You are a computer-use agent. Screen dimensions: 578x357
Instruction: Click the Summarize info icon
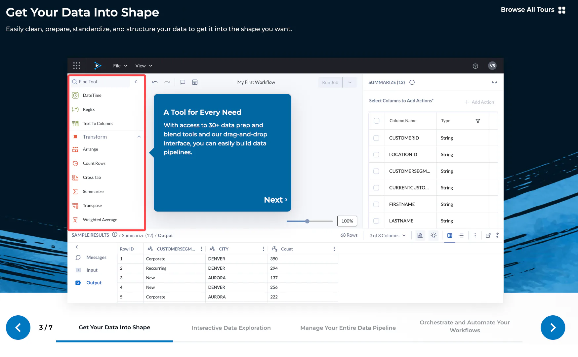coord(412,82)
